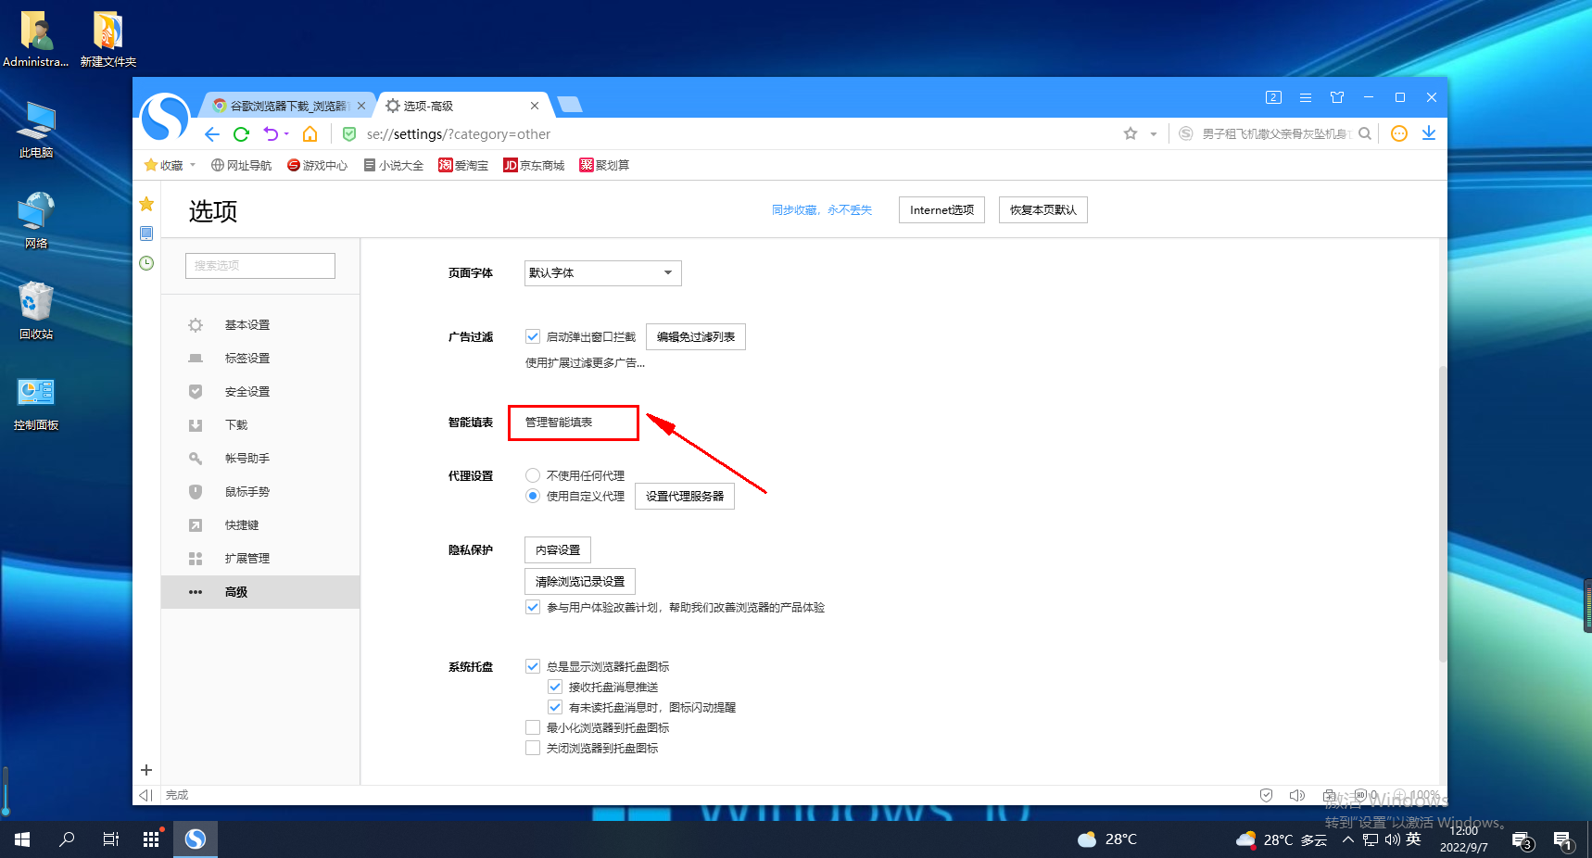Open the 默认字体 font dropdown
The height and width of the screenshot is (858, 1592).
[601, 272]
